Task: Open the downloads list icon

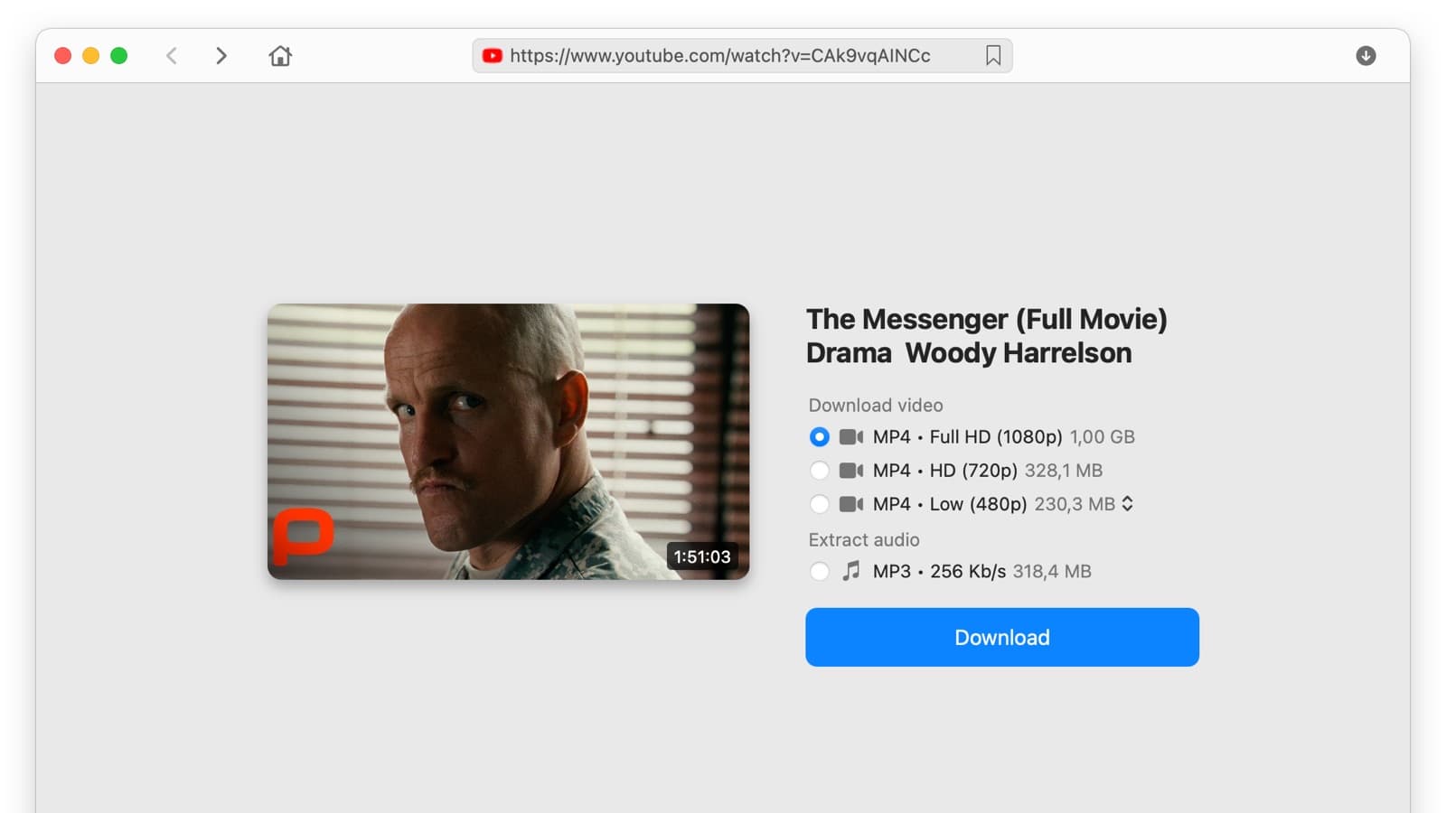Action: (x=1366, y=56)
